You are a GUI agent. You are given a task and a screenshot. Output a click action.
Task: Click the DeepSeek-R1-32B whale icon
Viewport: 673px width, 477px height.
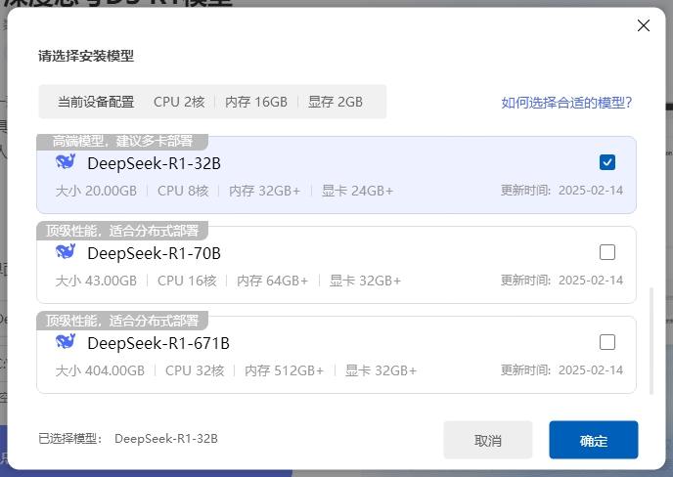click(x=66, y=162)
